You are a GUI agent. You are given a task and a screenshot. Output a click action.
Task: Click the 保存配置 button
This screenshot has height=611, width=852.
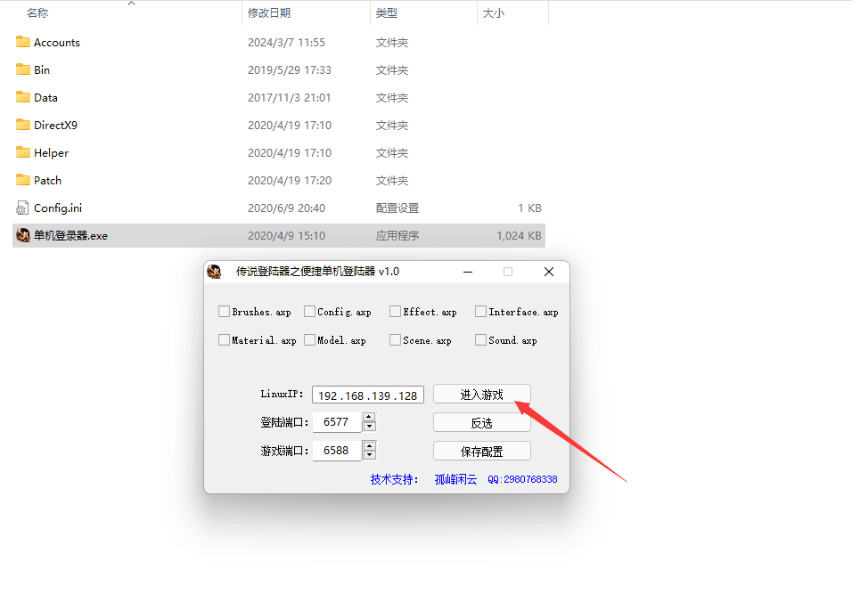click(x=481, y=451)
